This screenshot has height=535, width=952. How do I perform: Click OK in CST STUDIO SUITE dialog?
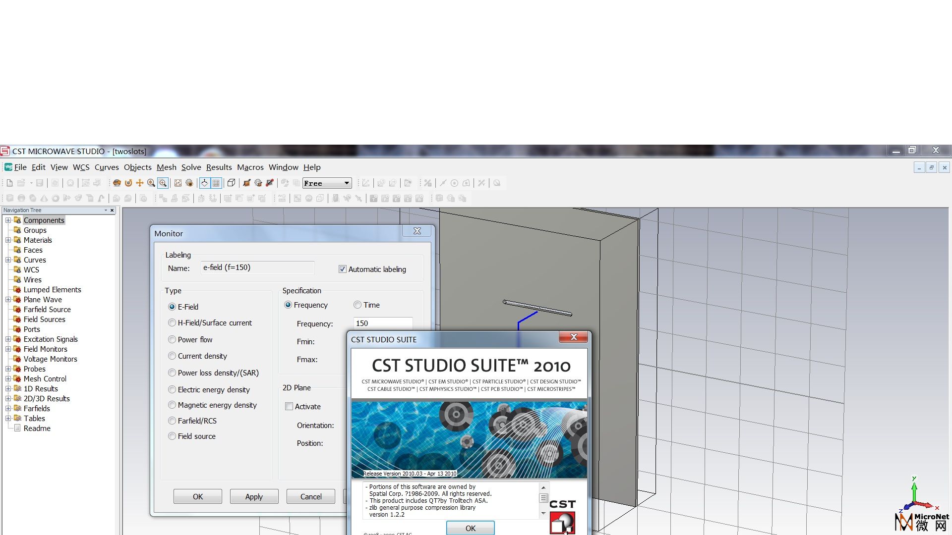point(471,529)
